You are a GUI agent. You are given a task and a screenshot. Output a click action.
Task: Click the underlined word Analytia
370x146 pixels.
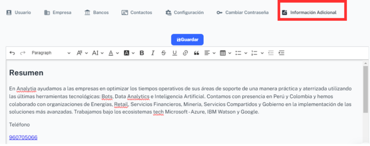click(26, 89)
